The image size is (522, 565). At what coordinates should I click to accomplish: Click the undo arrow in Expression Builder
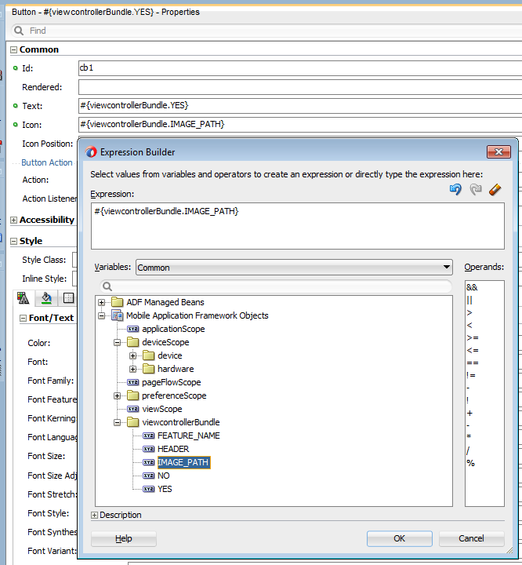coord(455,189)
